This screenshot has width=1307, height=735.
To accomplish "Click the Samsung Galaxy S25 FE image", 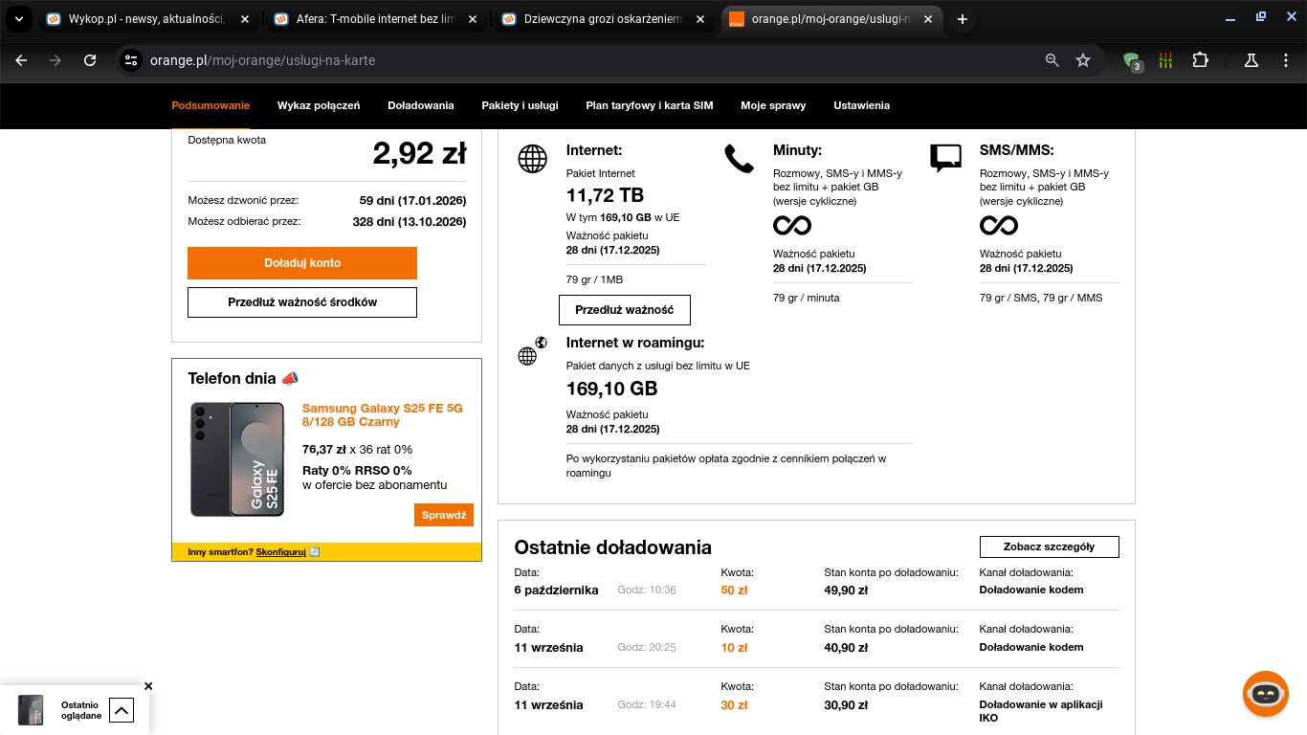I will pyautogui.click(x=237, y=459).
